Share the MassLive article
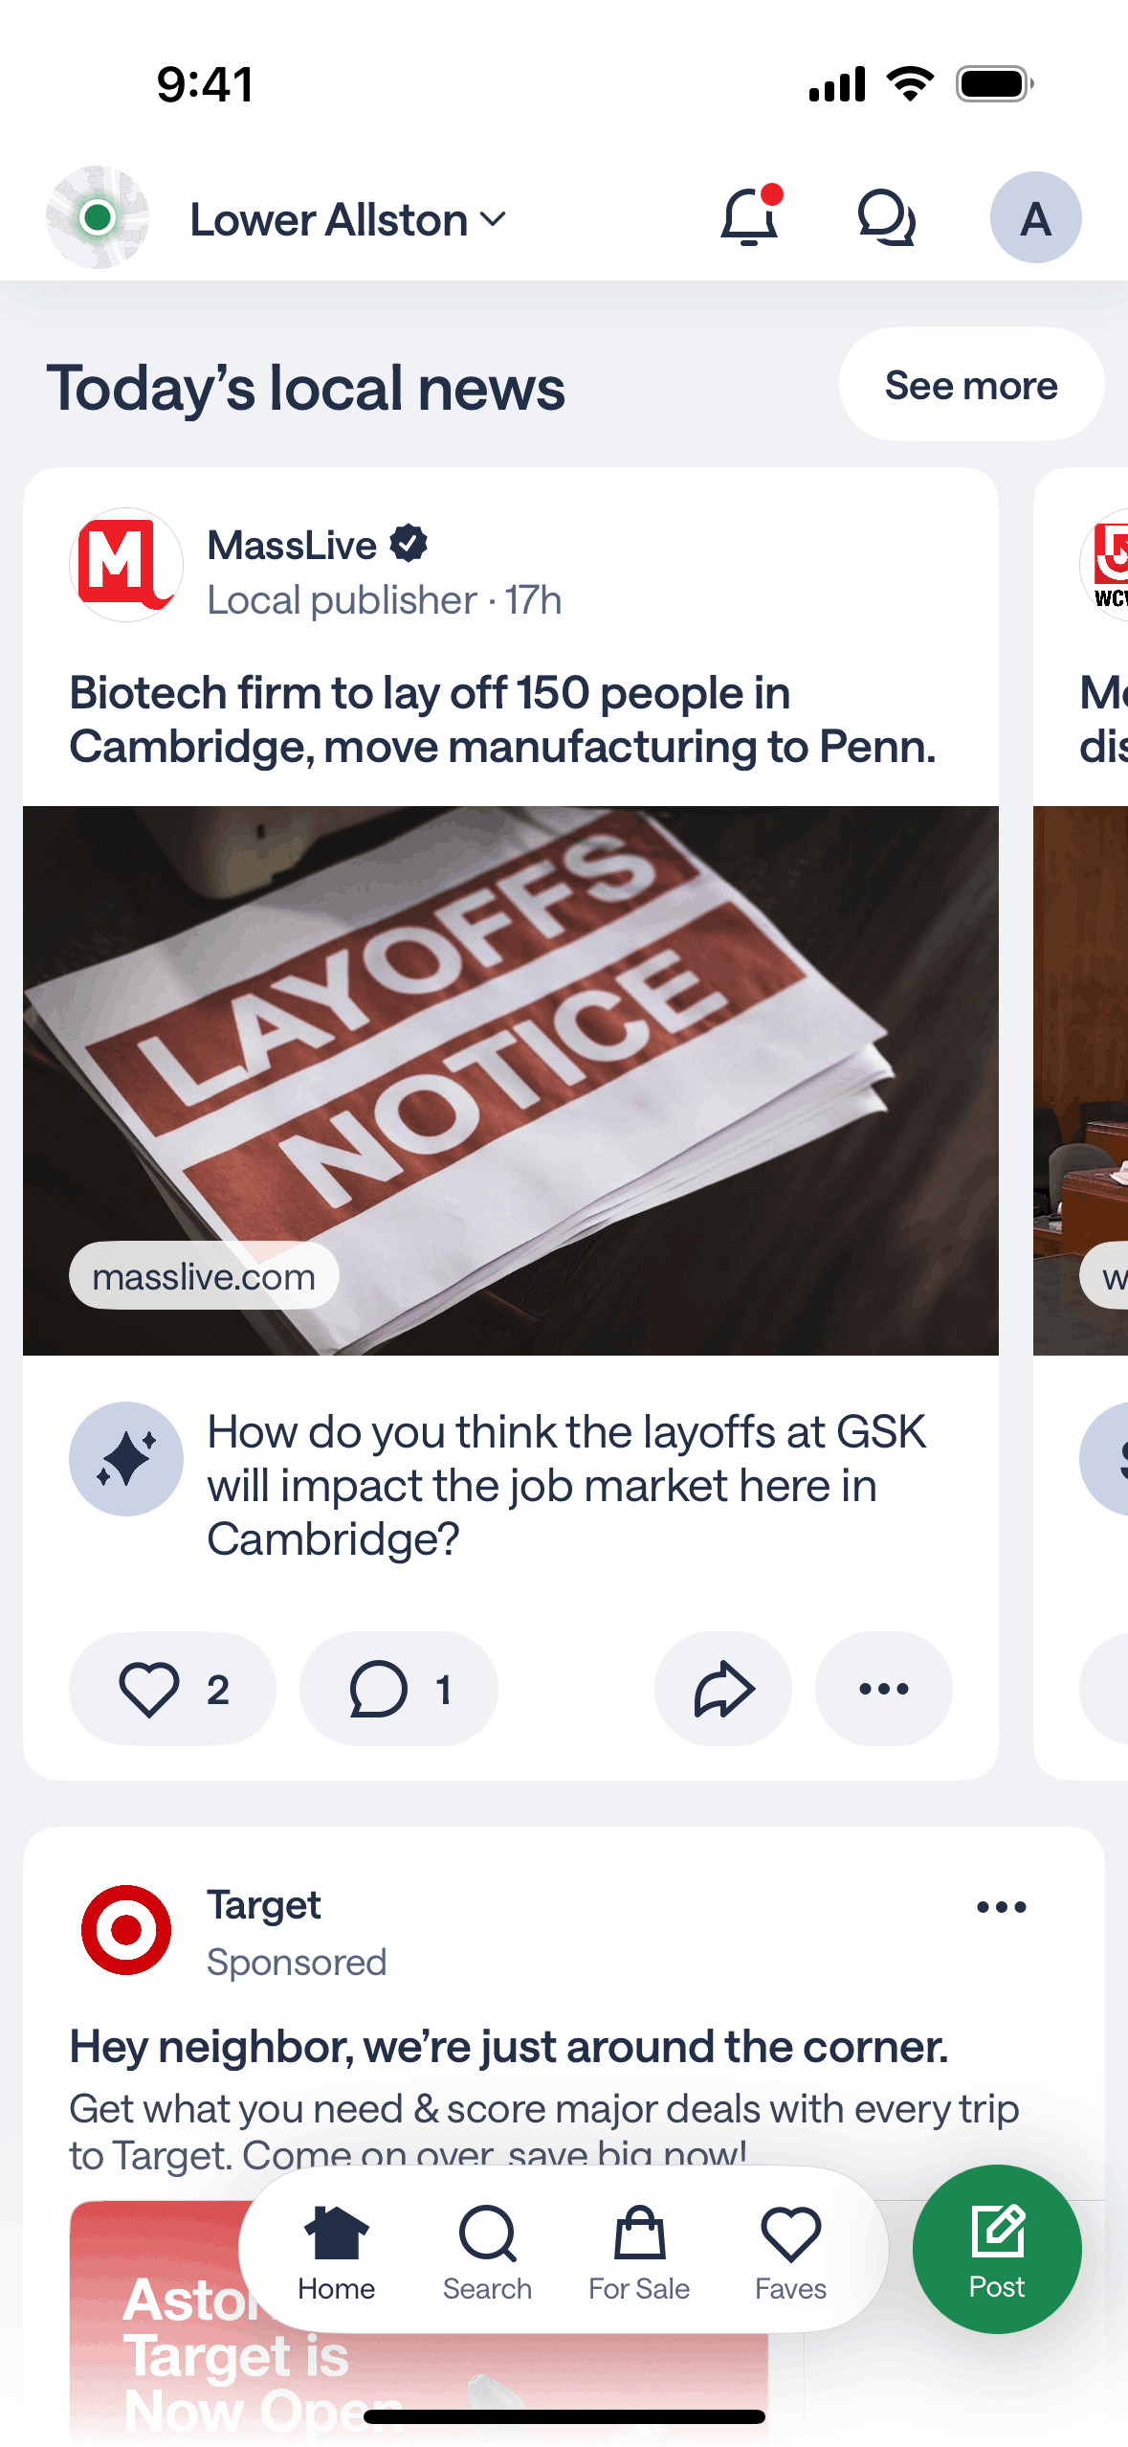This screenshot has width=1128, height=2447. (x=723, y=1689)
